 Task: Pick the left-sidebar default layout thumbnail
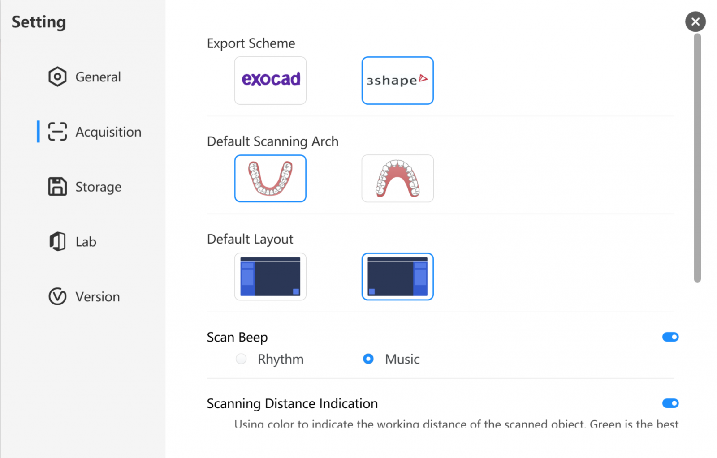270,277
